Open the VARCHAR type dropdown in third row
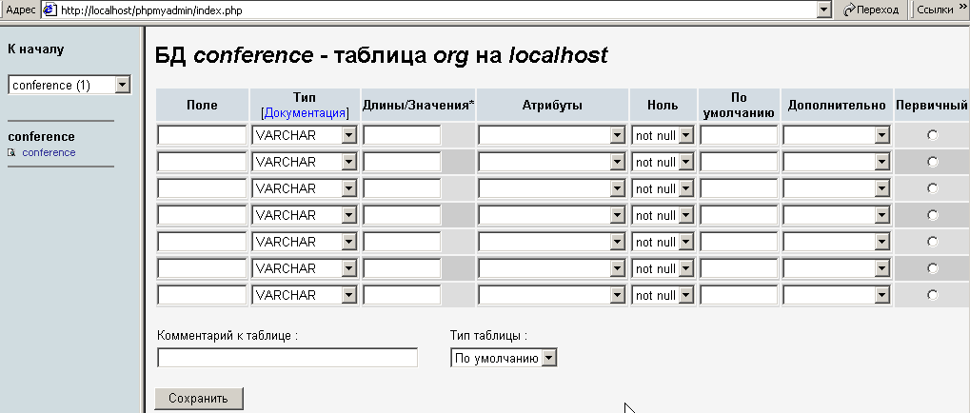Viewport: 970px width, 413px height. [x=305, y=188]
